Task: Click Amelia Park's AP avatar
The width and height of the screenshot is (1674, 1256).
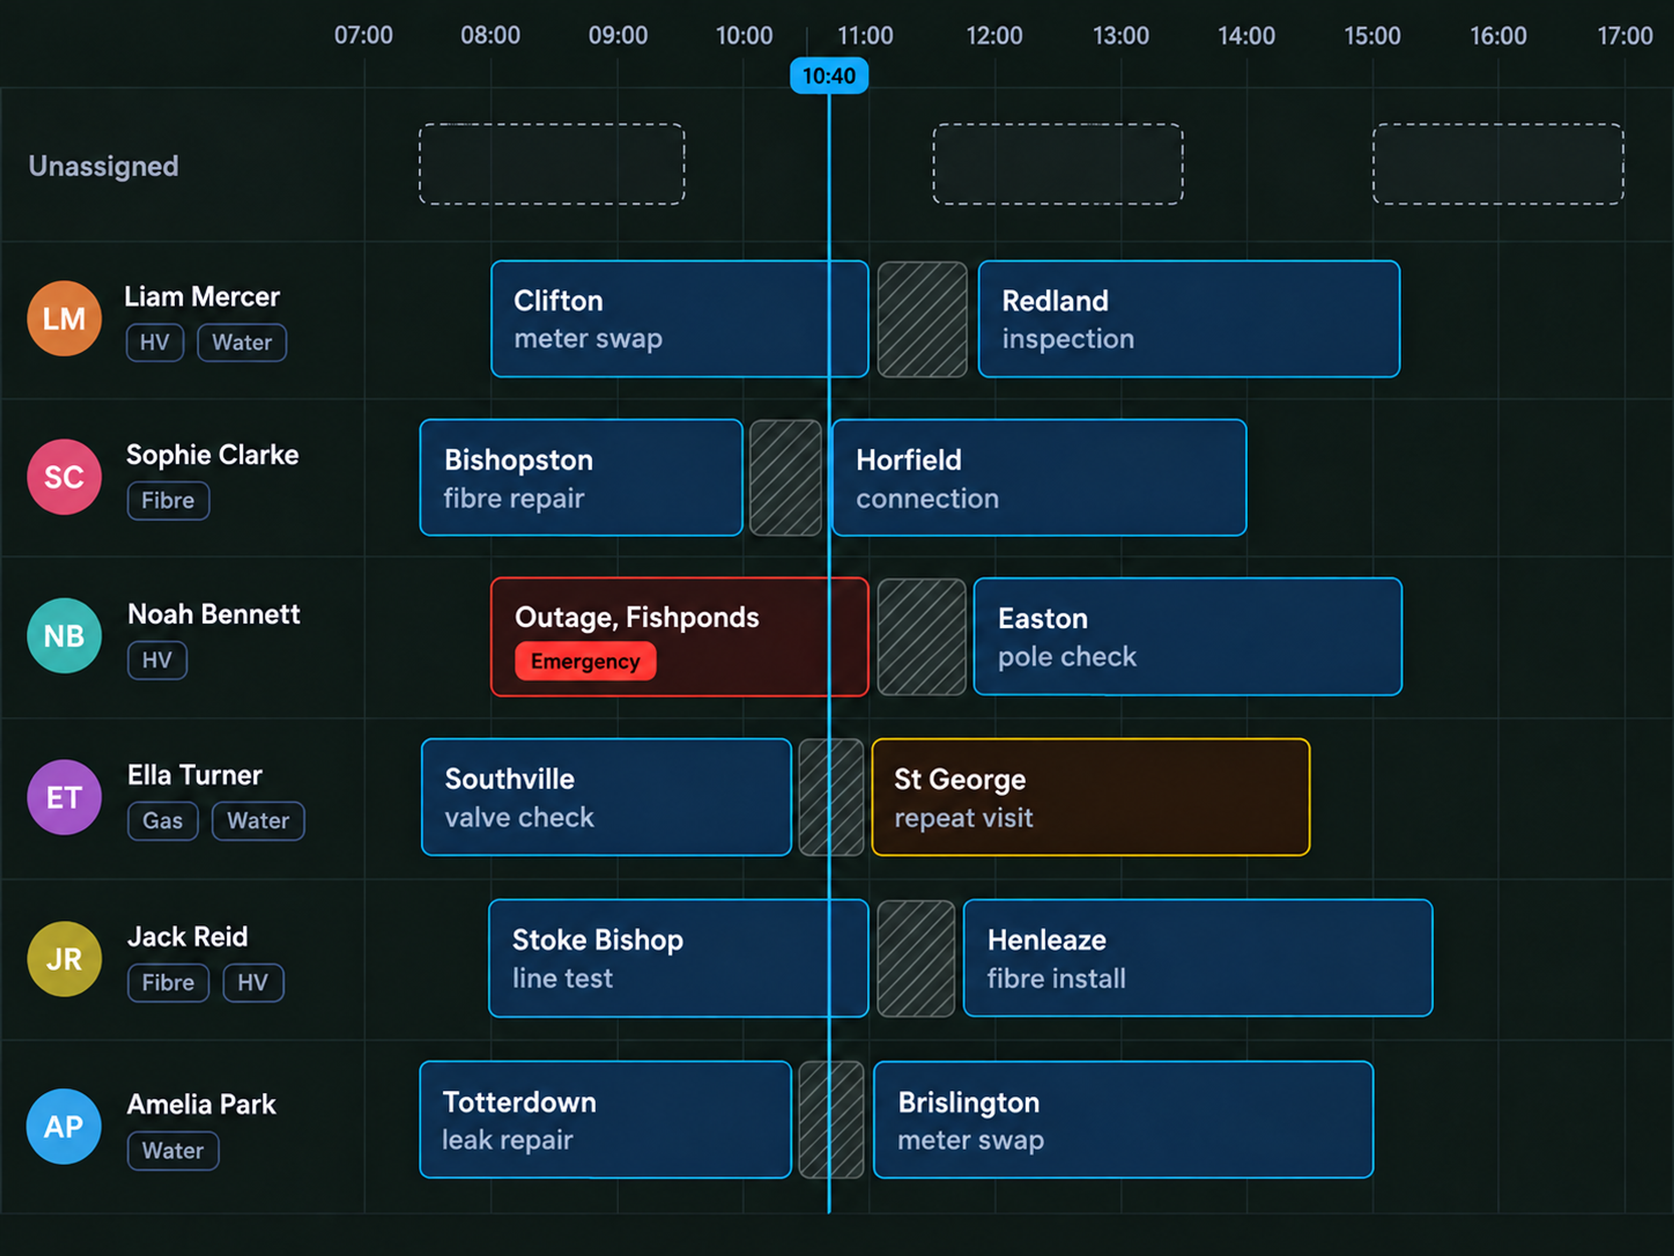Action: [65, 1126]
